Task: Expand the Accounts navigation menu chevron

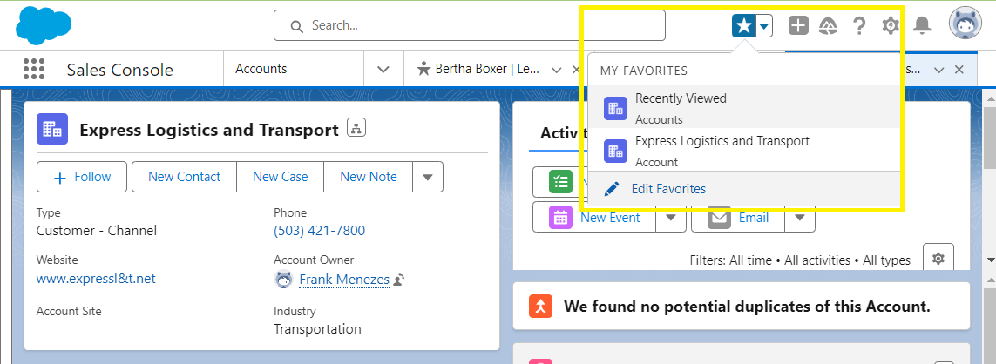Action: click(x=383, y=69)
